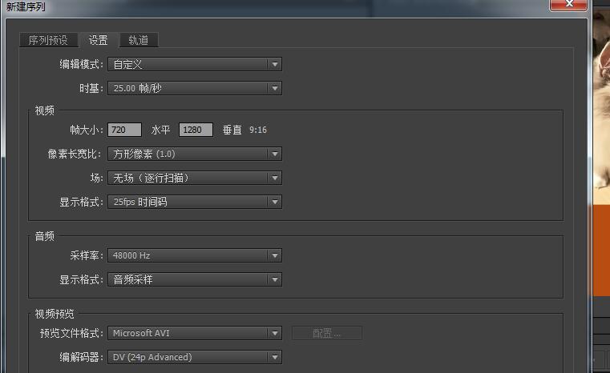Click the 新建序列 window title
This screenshot has height=373, width=610.
tap(26, 6)
